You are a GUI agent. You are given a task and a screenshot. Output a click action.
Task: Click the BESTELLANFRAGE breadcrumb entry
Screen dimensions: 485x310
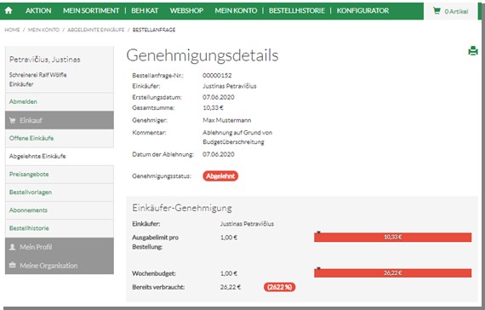click(154, 30)
